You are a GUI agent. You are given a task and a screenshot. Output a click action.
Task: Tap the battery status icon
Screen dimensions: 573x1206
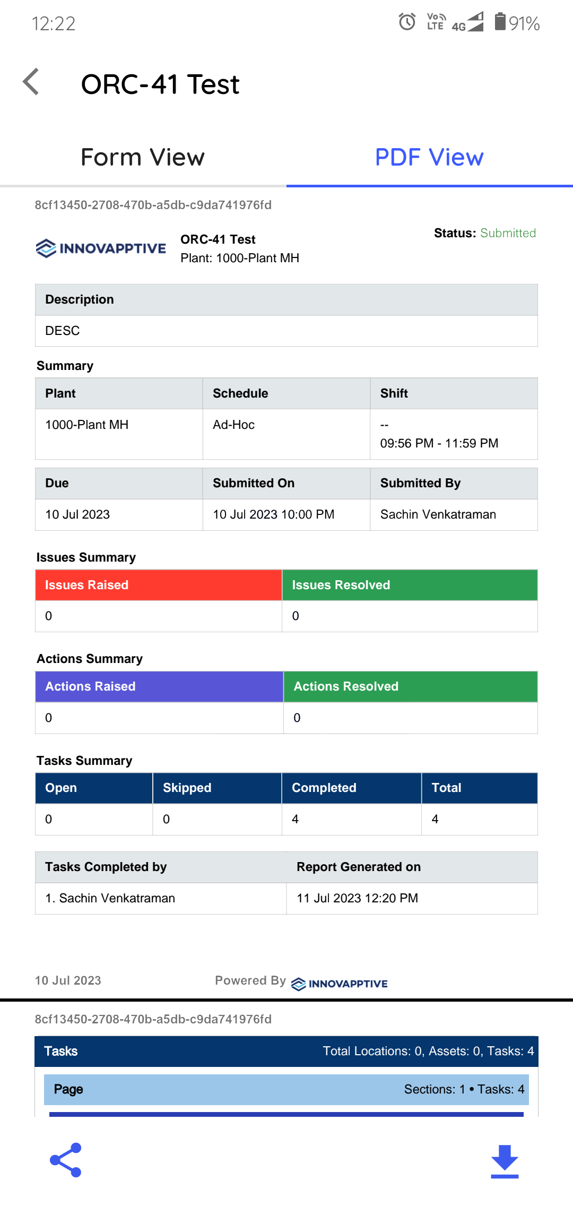[500, 22]
